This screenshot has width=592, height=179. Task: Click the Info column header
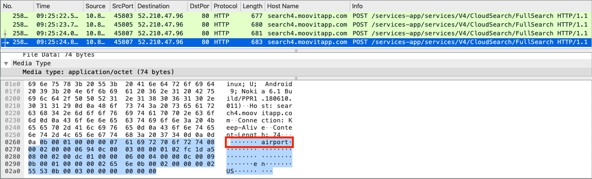coord(471,6)
